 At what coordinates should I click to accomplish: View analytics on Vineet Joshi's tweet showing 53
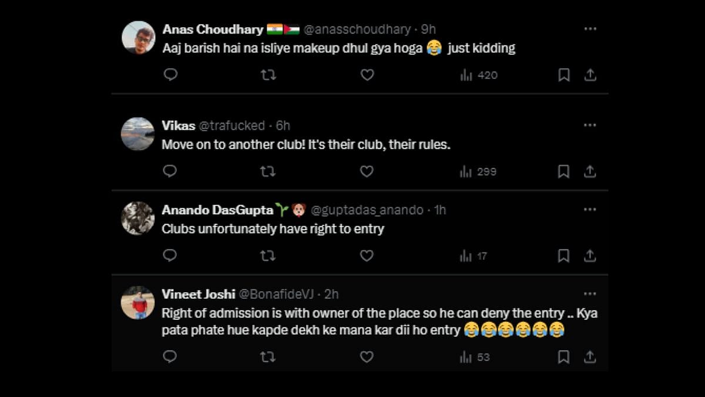coord(475,357)
